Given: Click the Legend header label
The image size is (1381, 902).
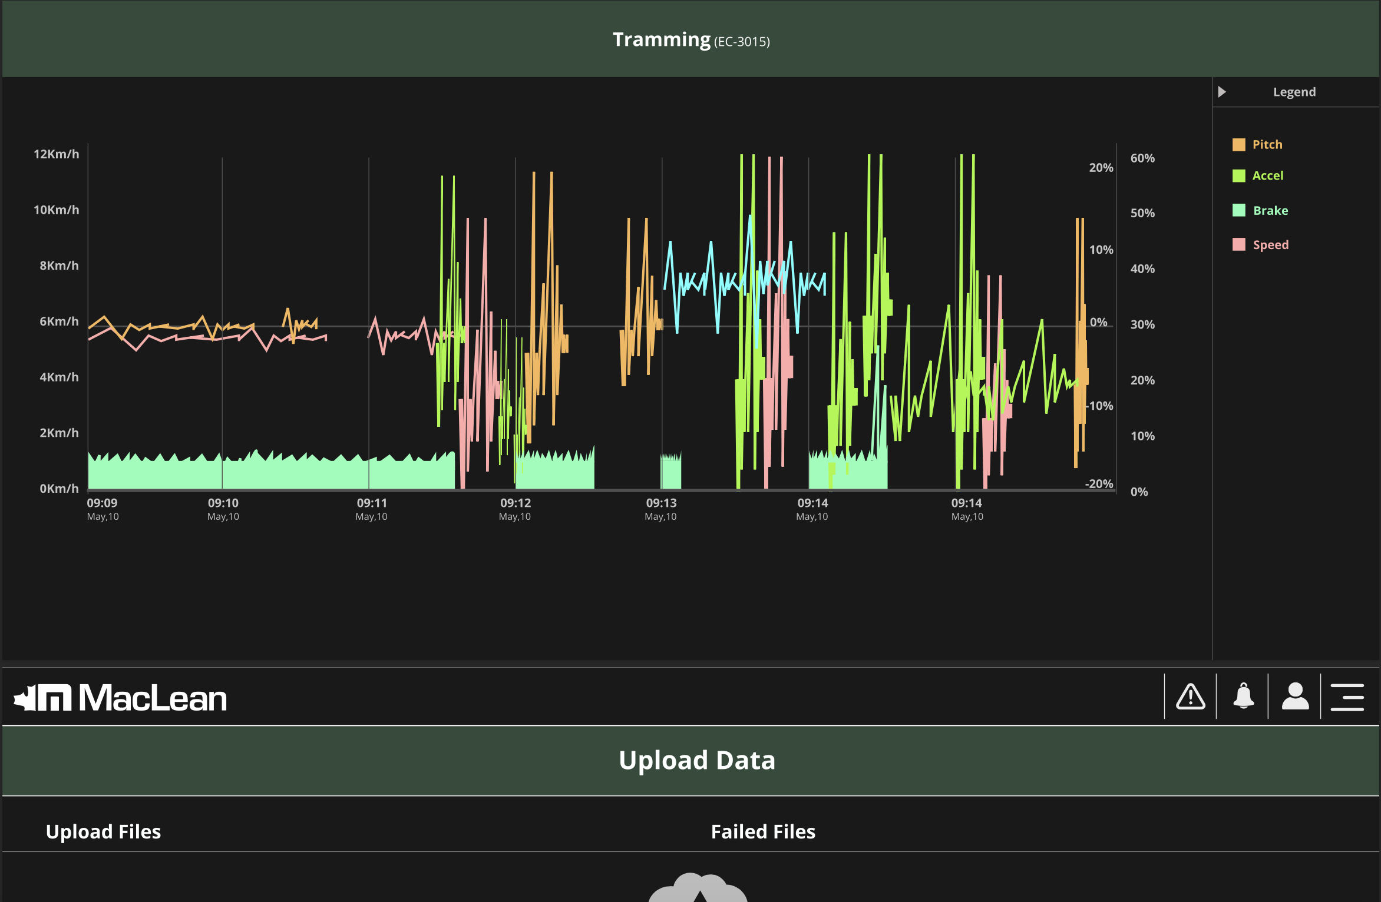Looking at the screenshot, I should (1294, 92).
